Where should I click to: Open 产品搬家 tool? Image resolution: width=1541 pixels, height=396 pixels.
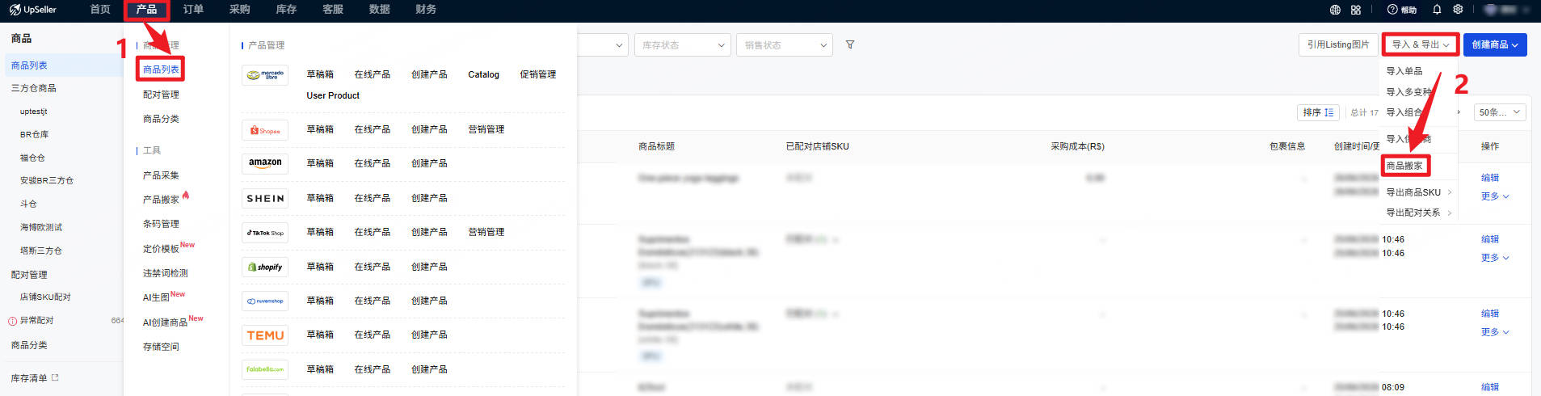tap(161, 200)
